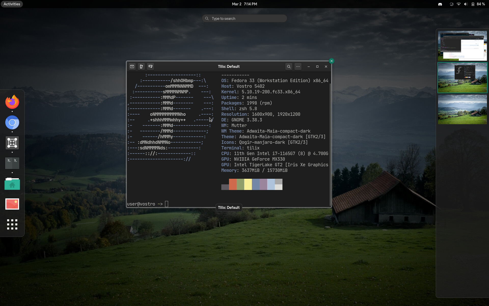Close the Tilix window overview badge
489x306 pixels.
[331, 61]
